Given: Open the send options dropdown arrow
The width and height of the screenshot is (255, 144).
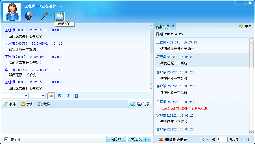Looking at the screenshot, I should click(148, 139).
